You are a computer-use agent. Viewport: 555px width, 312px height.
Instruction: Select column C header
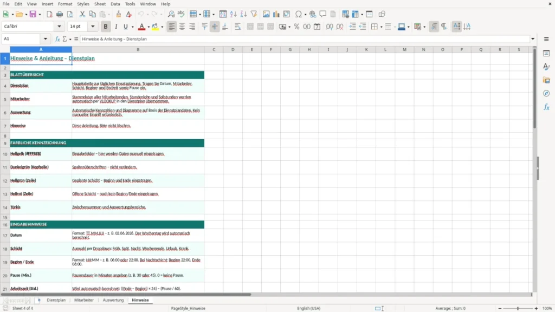click(214, 49)
